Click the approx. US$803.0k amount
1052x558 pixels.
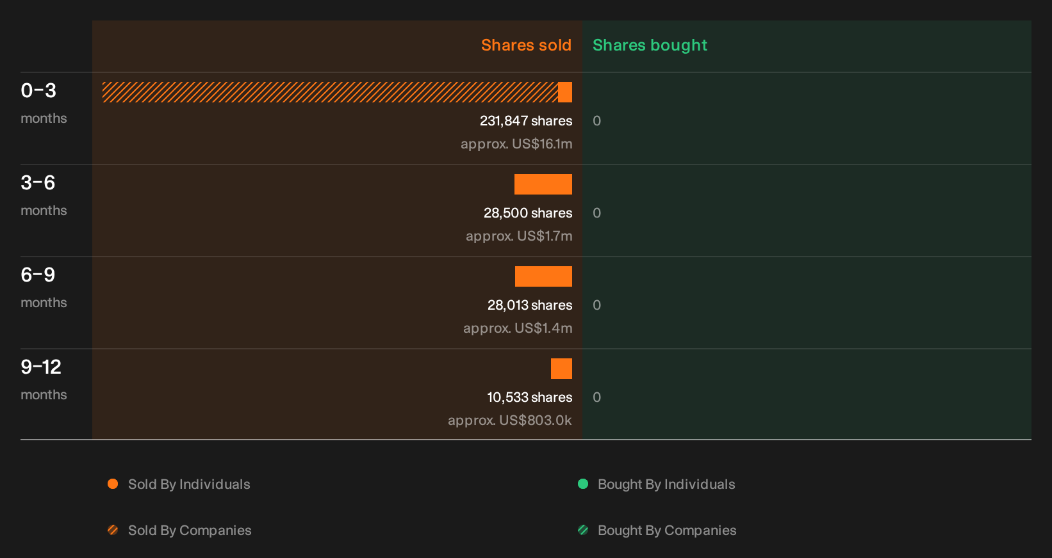point(510,420)
